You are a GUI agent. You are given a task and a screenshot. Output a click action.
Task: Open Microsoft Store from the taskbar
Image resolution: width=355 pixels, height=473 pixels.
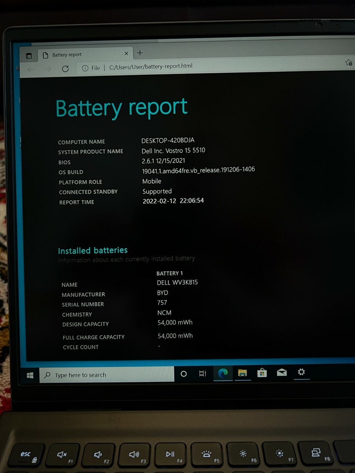(262, 372)
